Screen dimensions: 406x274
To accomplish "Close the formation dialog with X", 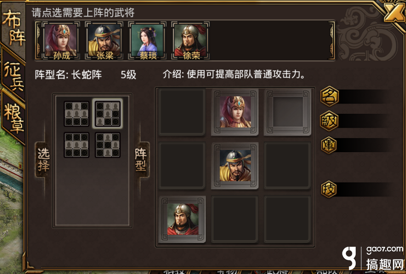I will 394,12.
